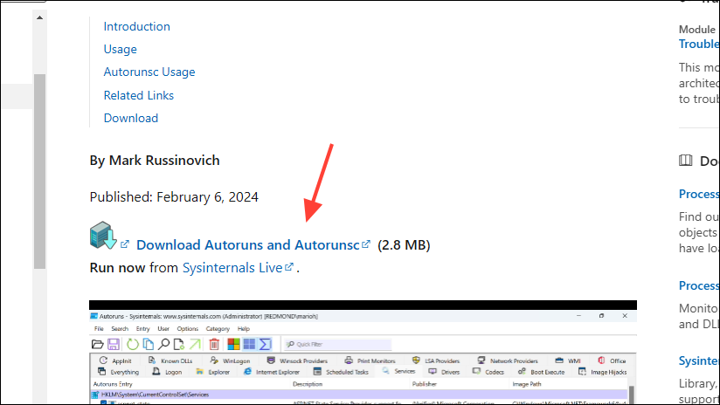This screenshot has height=405, width=720.
Task: Open the File menu in Autoruns
Action: 99,329
